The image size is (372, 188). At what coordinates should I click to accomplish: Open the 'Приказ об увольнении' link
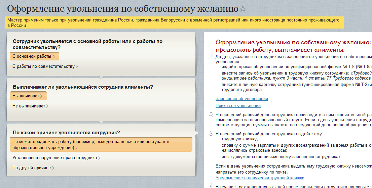(238, 106)
